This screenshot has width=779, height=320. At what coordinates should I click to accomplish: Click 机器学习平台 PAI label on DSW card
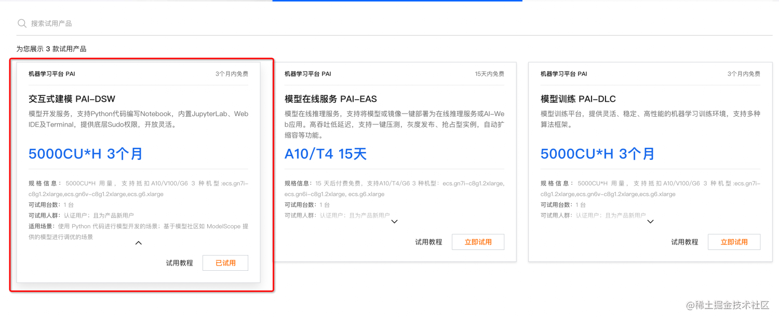pyautogui.click(x=52, y=74)
